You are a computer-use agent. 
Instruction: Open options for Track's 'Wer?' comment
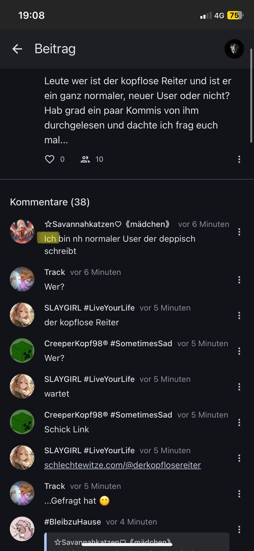pyautogui.click(x=239, y=280)
